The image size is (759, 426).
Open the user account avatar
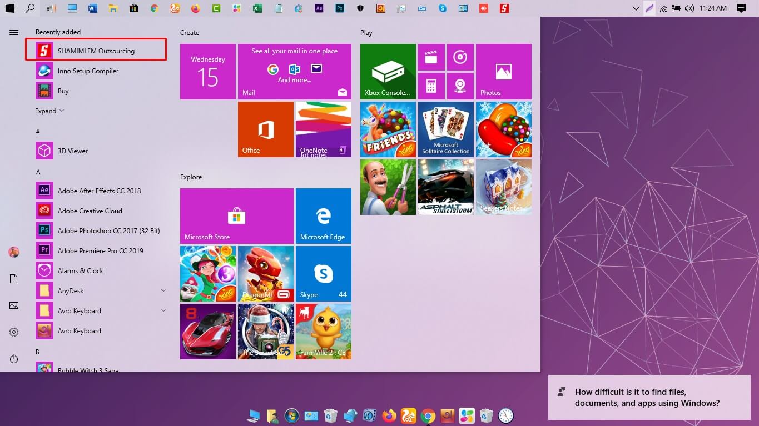tap(14, 252)
